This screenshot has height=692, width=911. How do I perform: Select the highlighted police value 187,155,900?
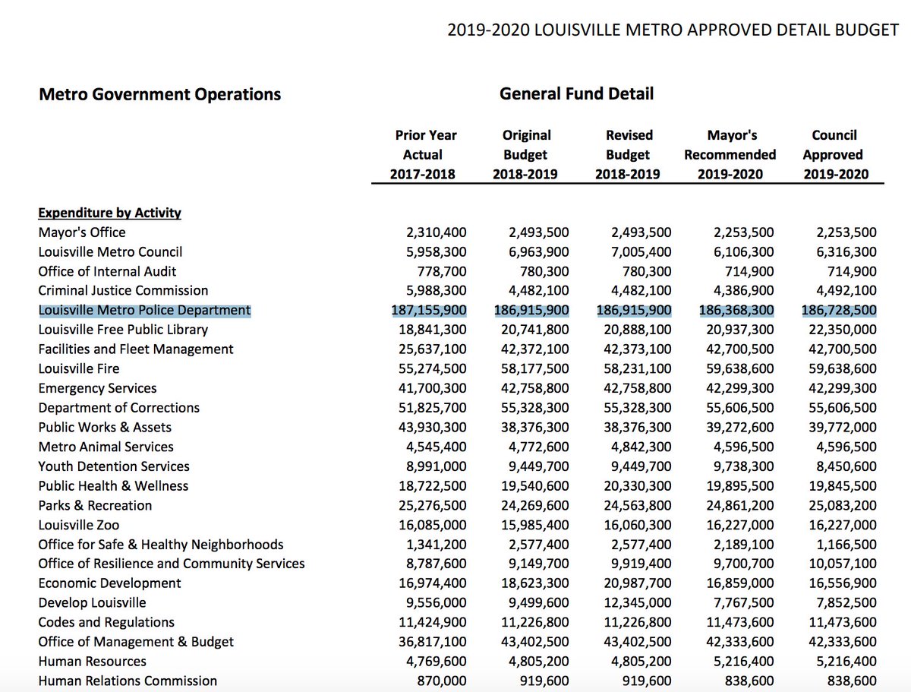click(429, 310)
